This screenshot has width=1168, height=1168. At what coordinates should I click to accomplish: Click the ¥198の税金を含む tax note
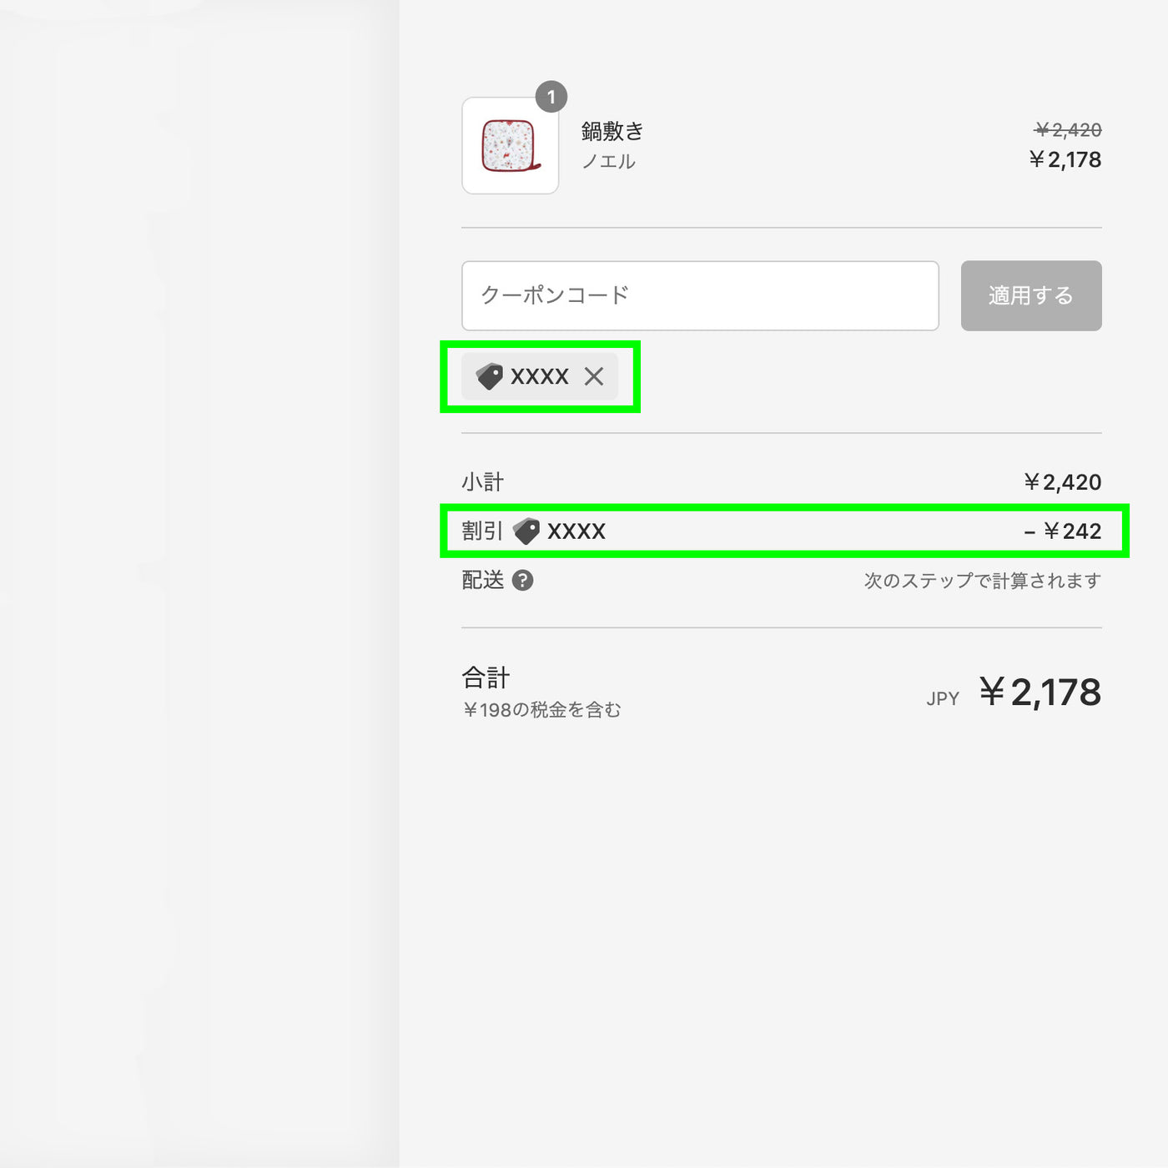click(x=541, y=710)
